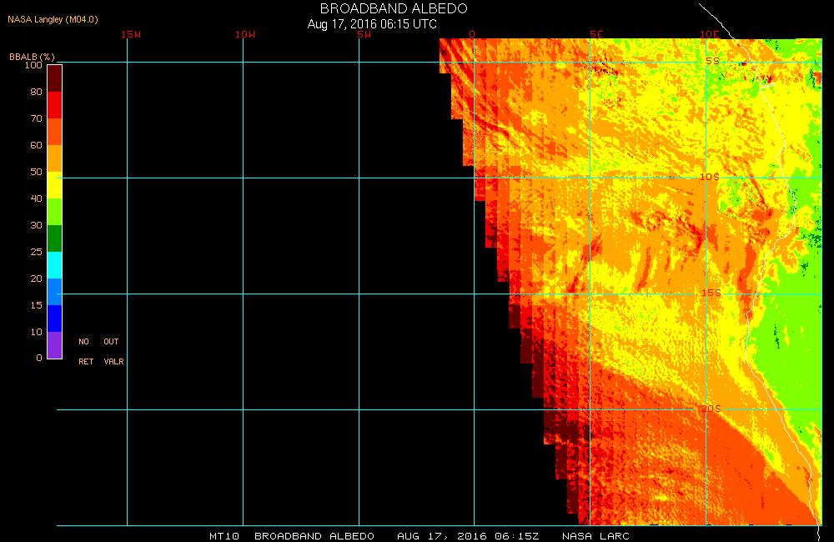Screen dimensions: 834x542
Task: Click the 5E longitude label
Action: pos(596,34)
